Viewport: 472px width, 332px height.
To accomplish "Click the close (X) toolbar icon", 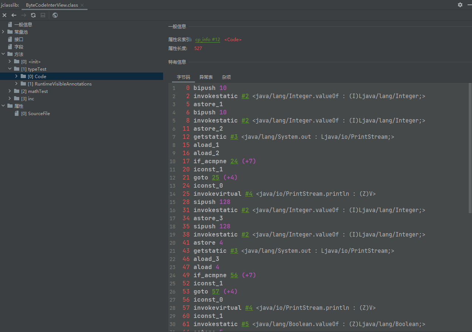I will click(4, 15).
